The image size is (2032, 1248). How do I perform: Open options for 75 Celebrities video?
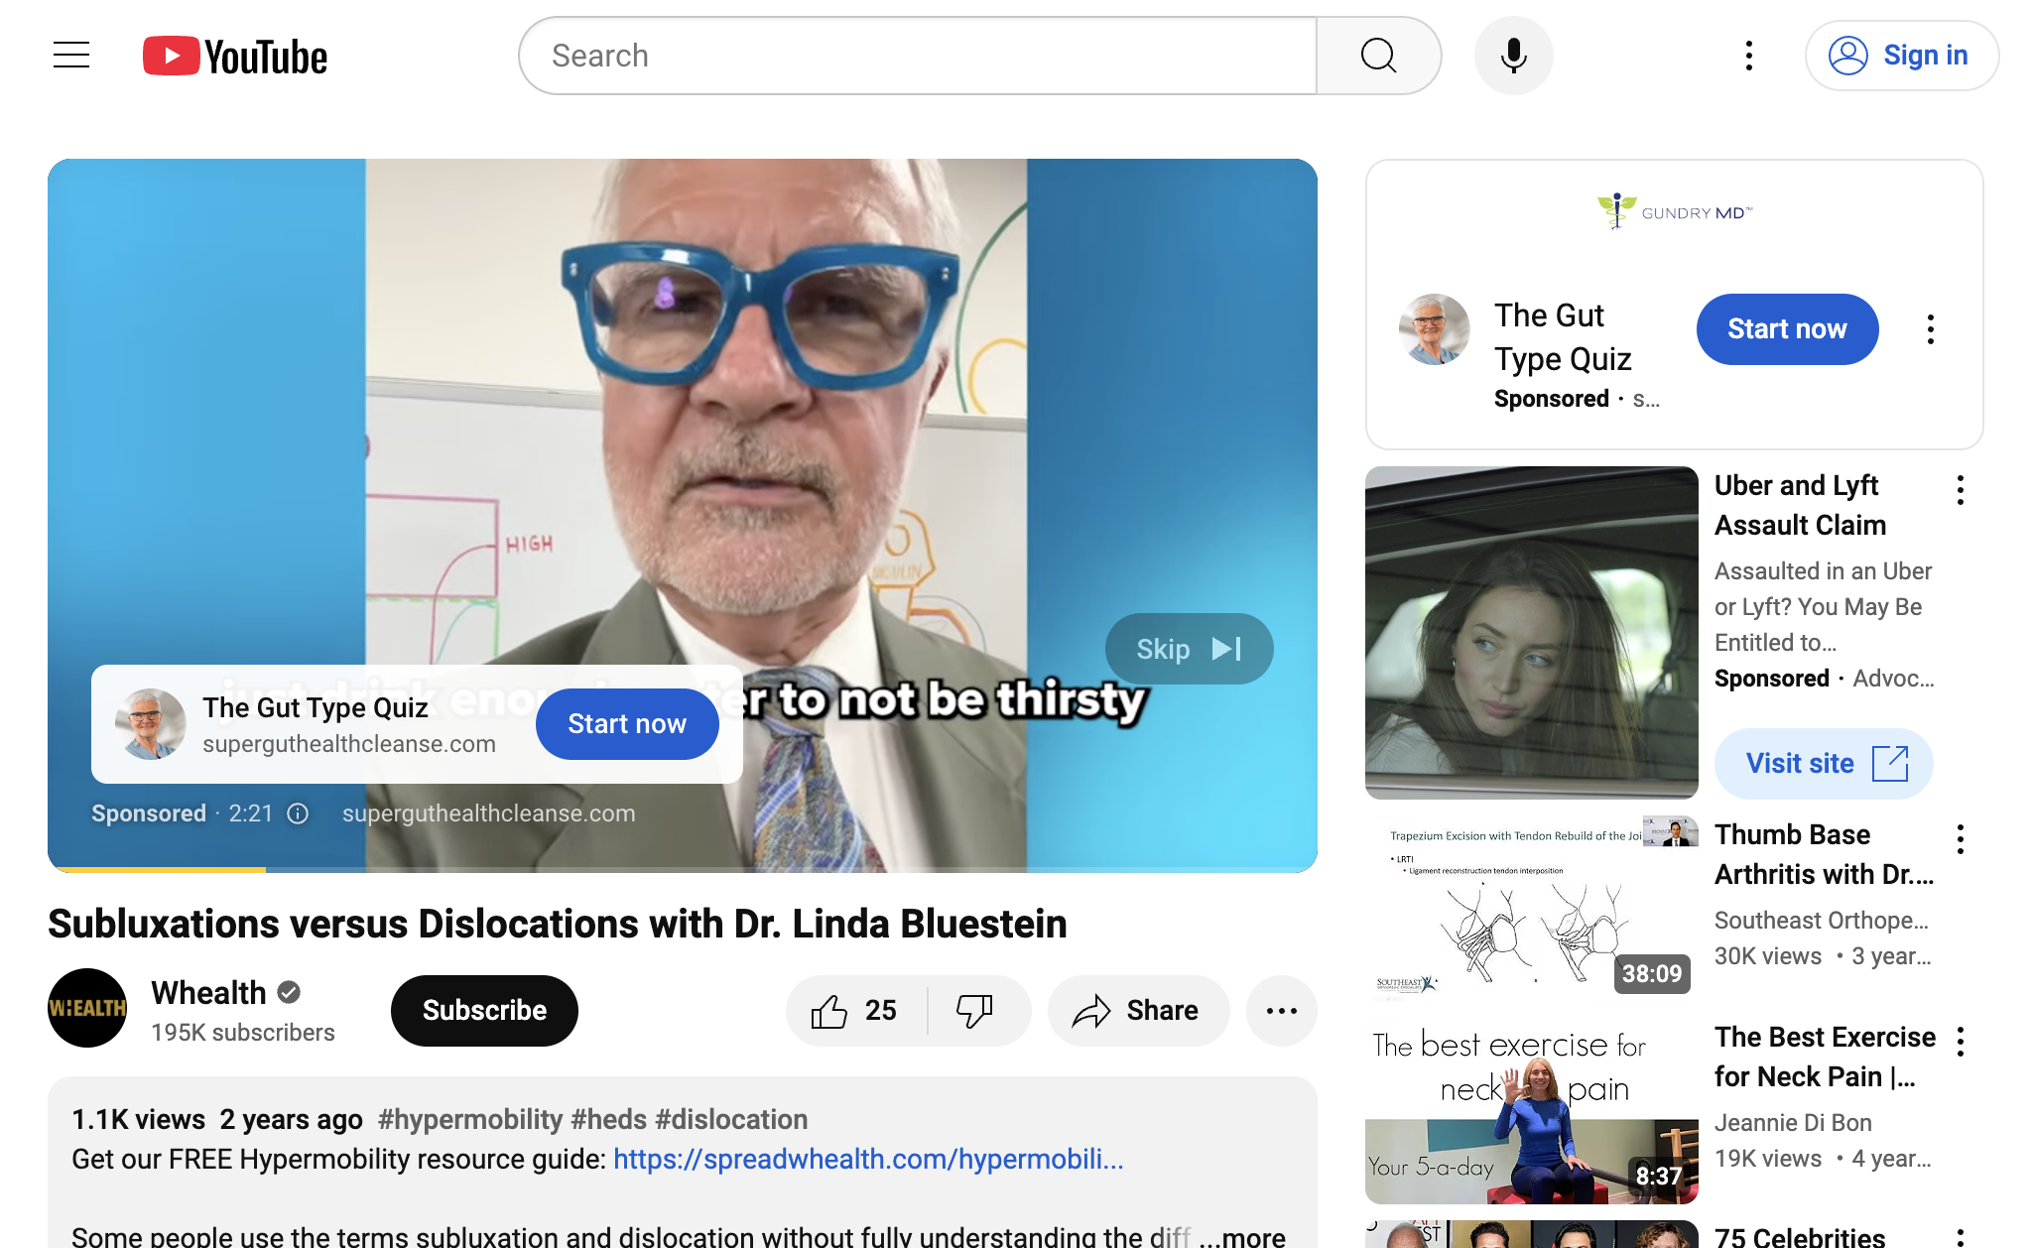click(x=1960, y=1237)
